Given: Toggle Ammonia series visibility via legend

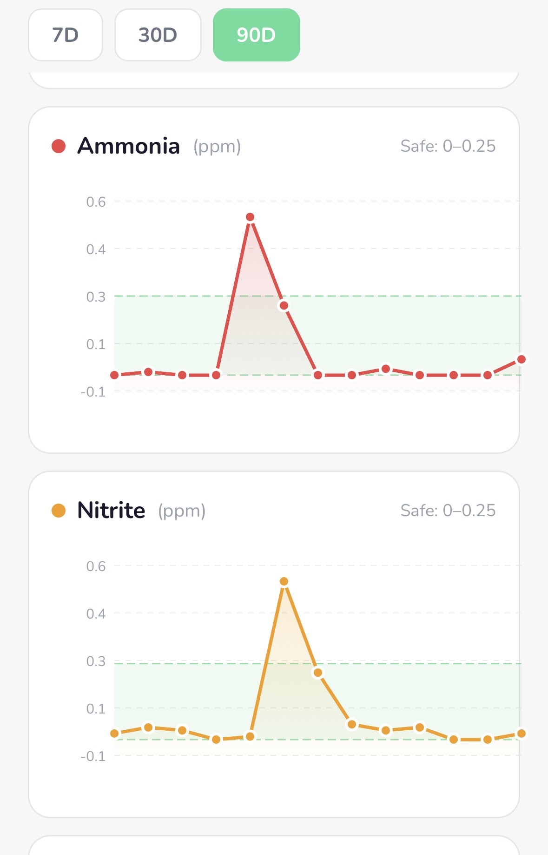Looking at the screenshot, I should tap(59, 145).
